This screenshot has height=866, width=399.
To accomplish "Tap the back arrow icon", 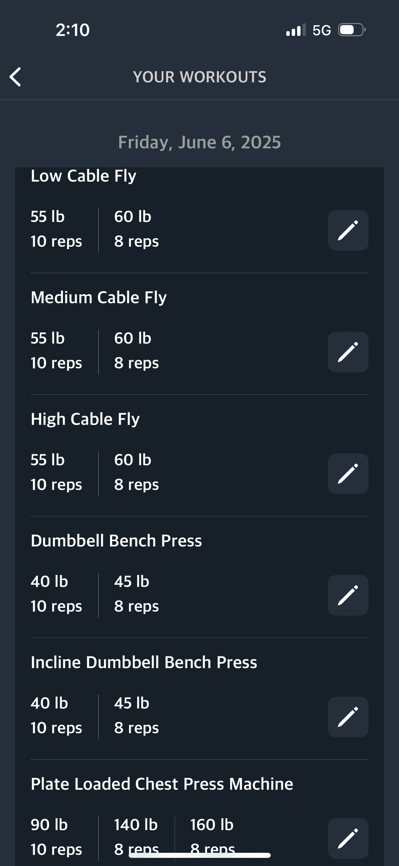I will point(16,77).
